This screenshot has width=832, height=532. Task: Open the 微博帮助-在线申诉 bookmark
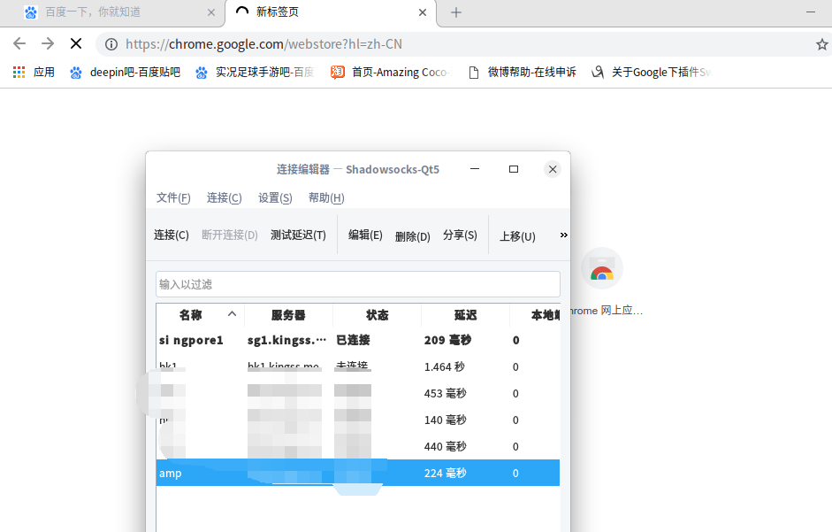tap(523, 73)
